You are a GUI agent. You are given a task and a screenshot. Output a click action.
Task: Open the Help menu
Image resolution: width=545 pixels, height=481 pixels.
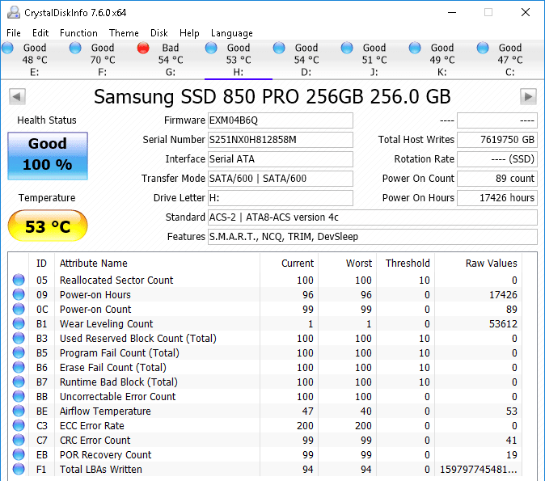click(189, 33)
